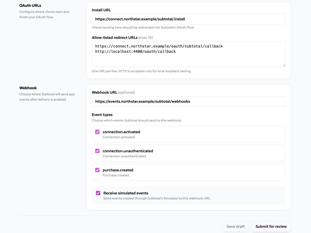Select the connection.activated label text
311x233 pixels.
point(121,132)
